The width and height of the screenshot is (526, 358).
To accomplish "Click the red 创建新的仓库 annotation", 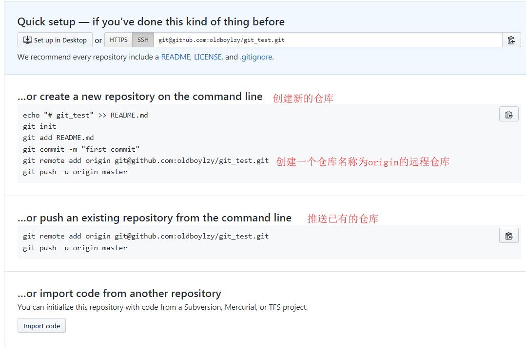I will coord(303,98).
